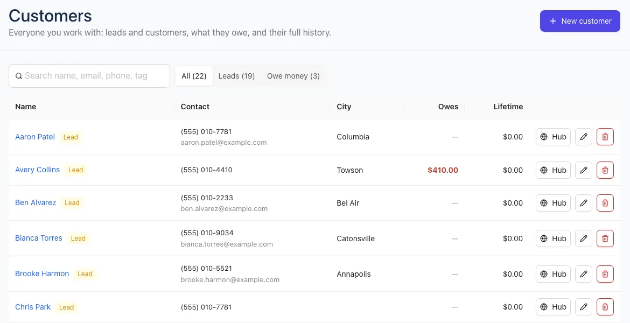Screen dimensions: 630x323
Task: Click the city Annapolis
Action: click(x=354, y=275)
